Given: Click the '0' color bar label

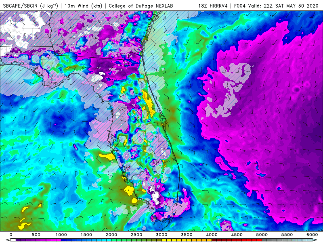Looking at the screenshot, I should click(11, 235).
